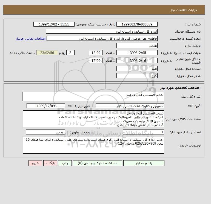The width and height of the screenshot is (211, 204).
Task: Click the response deadline date 1399/12/05
Action: pos(137,53)
